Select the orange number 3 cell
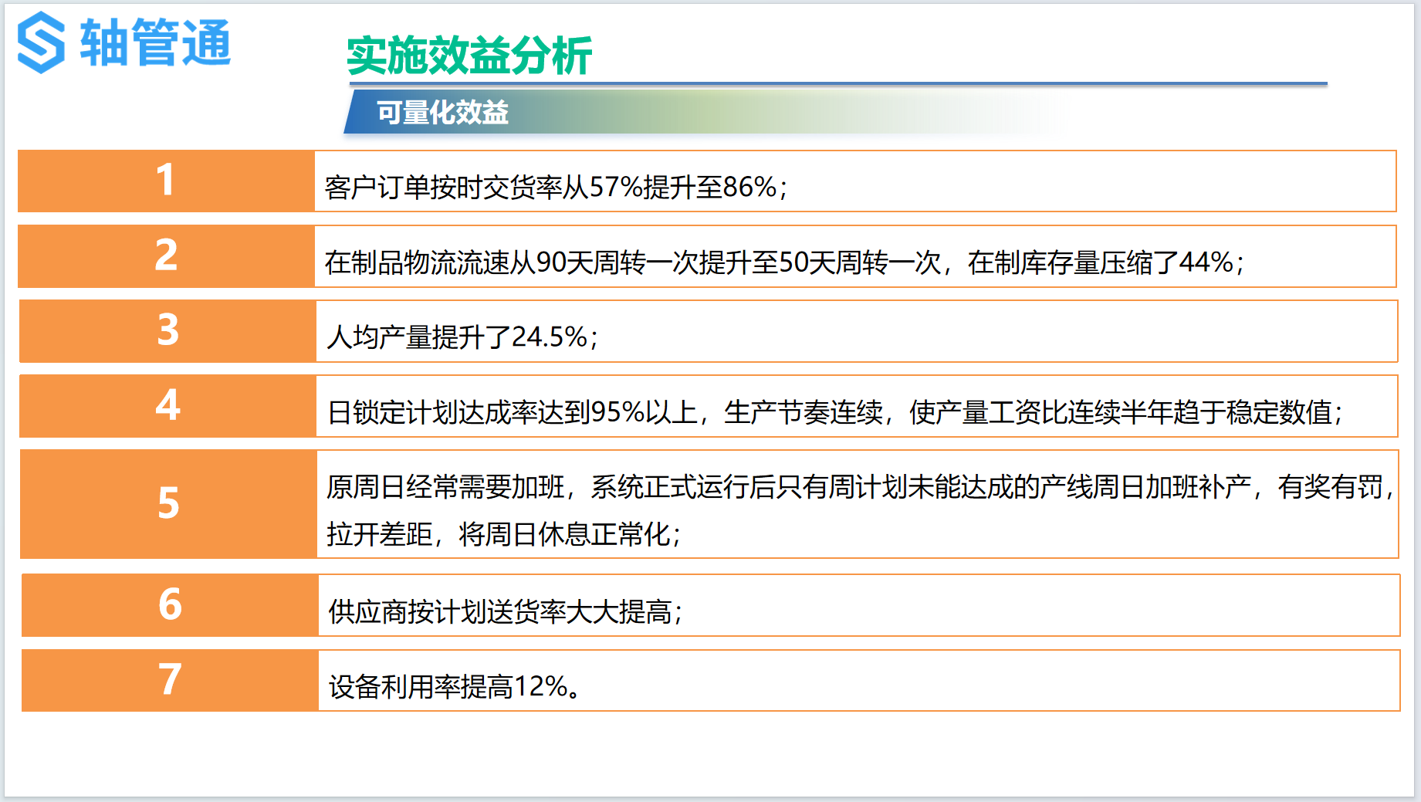 click(x=167, y=331)
